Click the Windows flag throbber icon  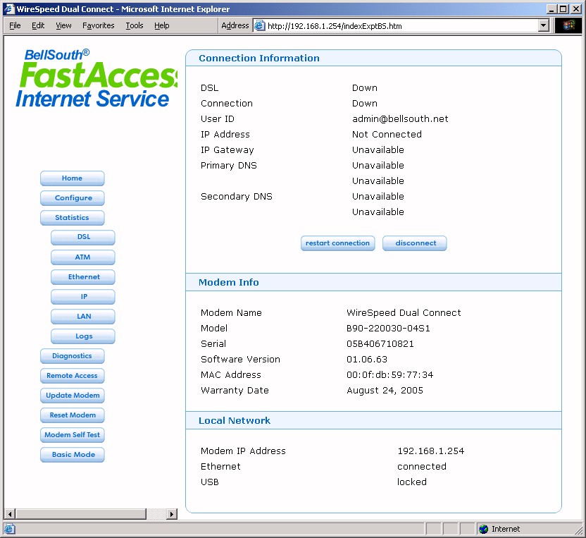568,25
